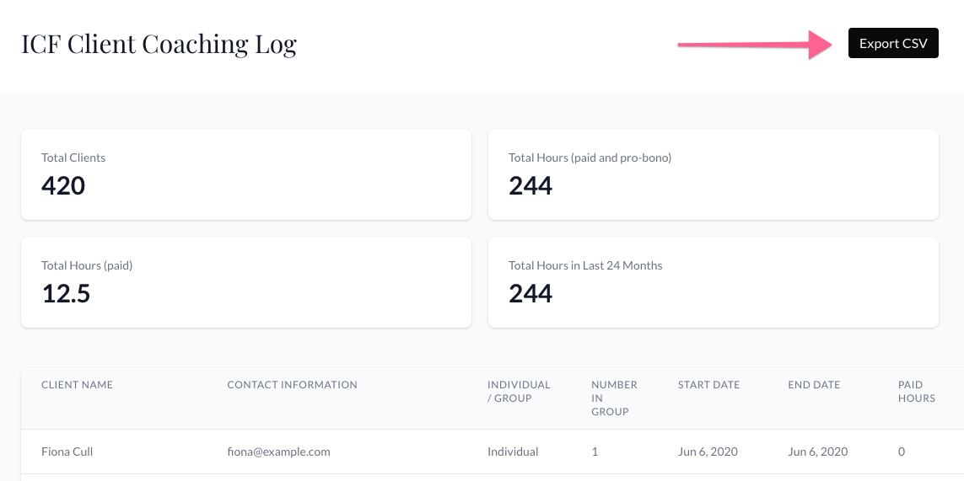Click the Total Hours (paid) card

(245, 282)
